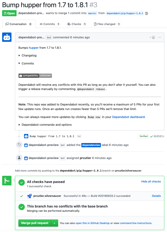Open the merge options dropdown arrow
Screen dimensions: 167x232
(55, 223)
